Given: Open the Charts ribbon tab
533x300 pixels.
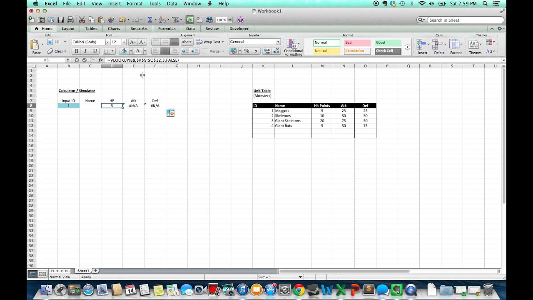Looking at the screenshot, I should point(114,29).
